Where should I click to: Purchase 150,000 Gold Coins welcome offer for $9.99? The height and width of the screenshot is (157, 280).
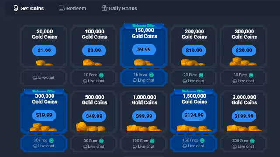(144, 49)
